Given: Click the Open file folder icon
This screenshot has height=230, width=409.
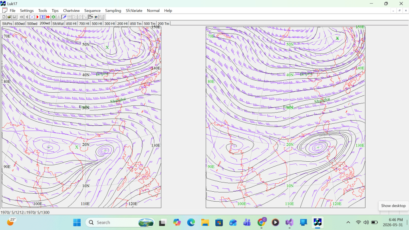Looking at the screenshot, I should (9, 17).
